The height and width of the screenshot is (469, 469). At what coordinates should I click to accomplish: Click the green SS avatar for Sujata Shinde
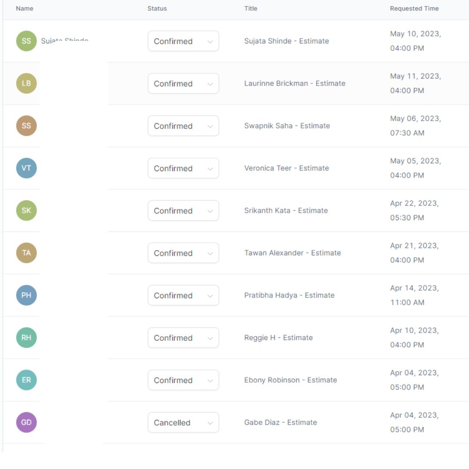coord(26,41)
